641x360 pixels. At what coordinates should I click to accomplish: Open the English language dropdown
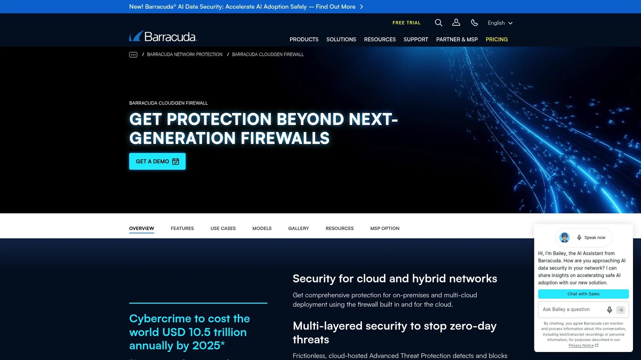point(500,23)
